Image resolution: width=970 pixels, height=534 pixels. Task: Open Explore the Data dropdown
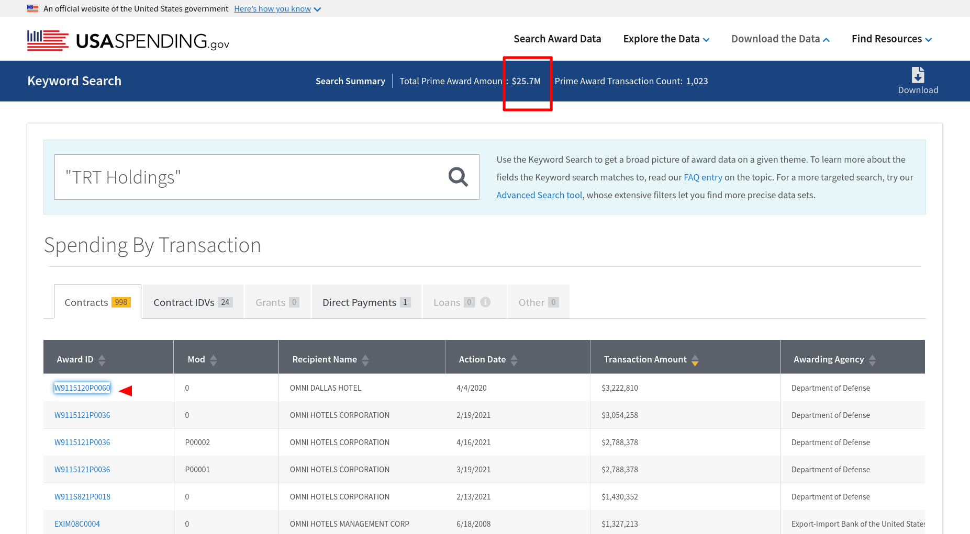[x=666, y=39]
